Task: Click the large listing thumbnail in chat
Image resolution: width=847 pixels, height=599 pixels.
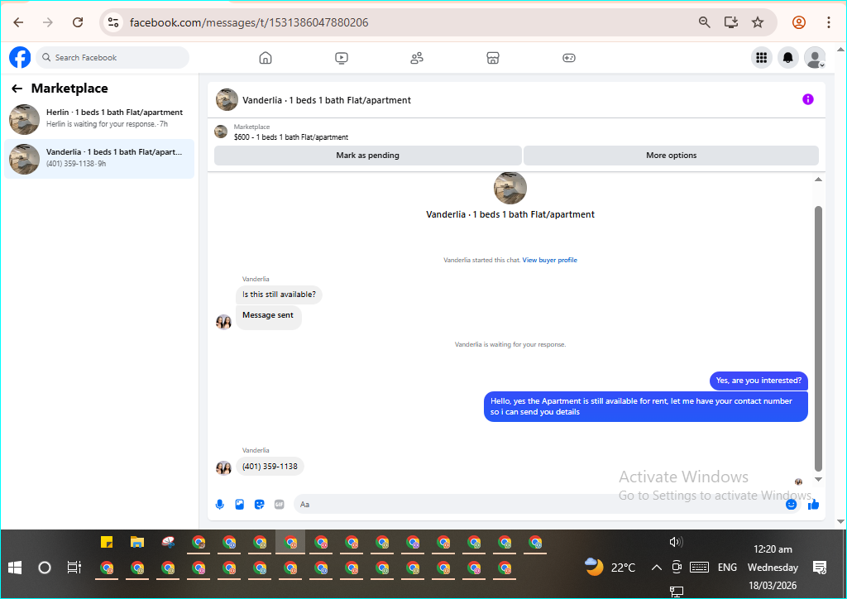Action: [510, 188]
